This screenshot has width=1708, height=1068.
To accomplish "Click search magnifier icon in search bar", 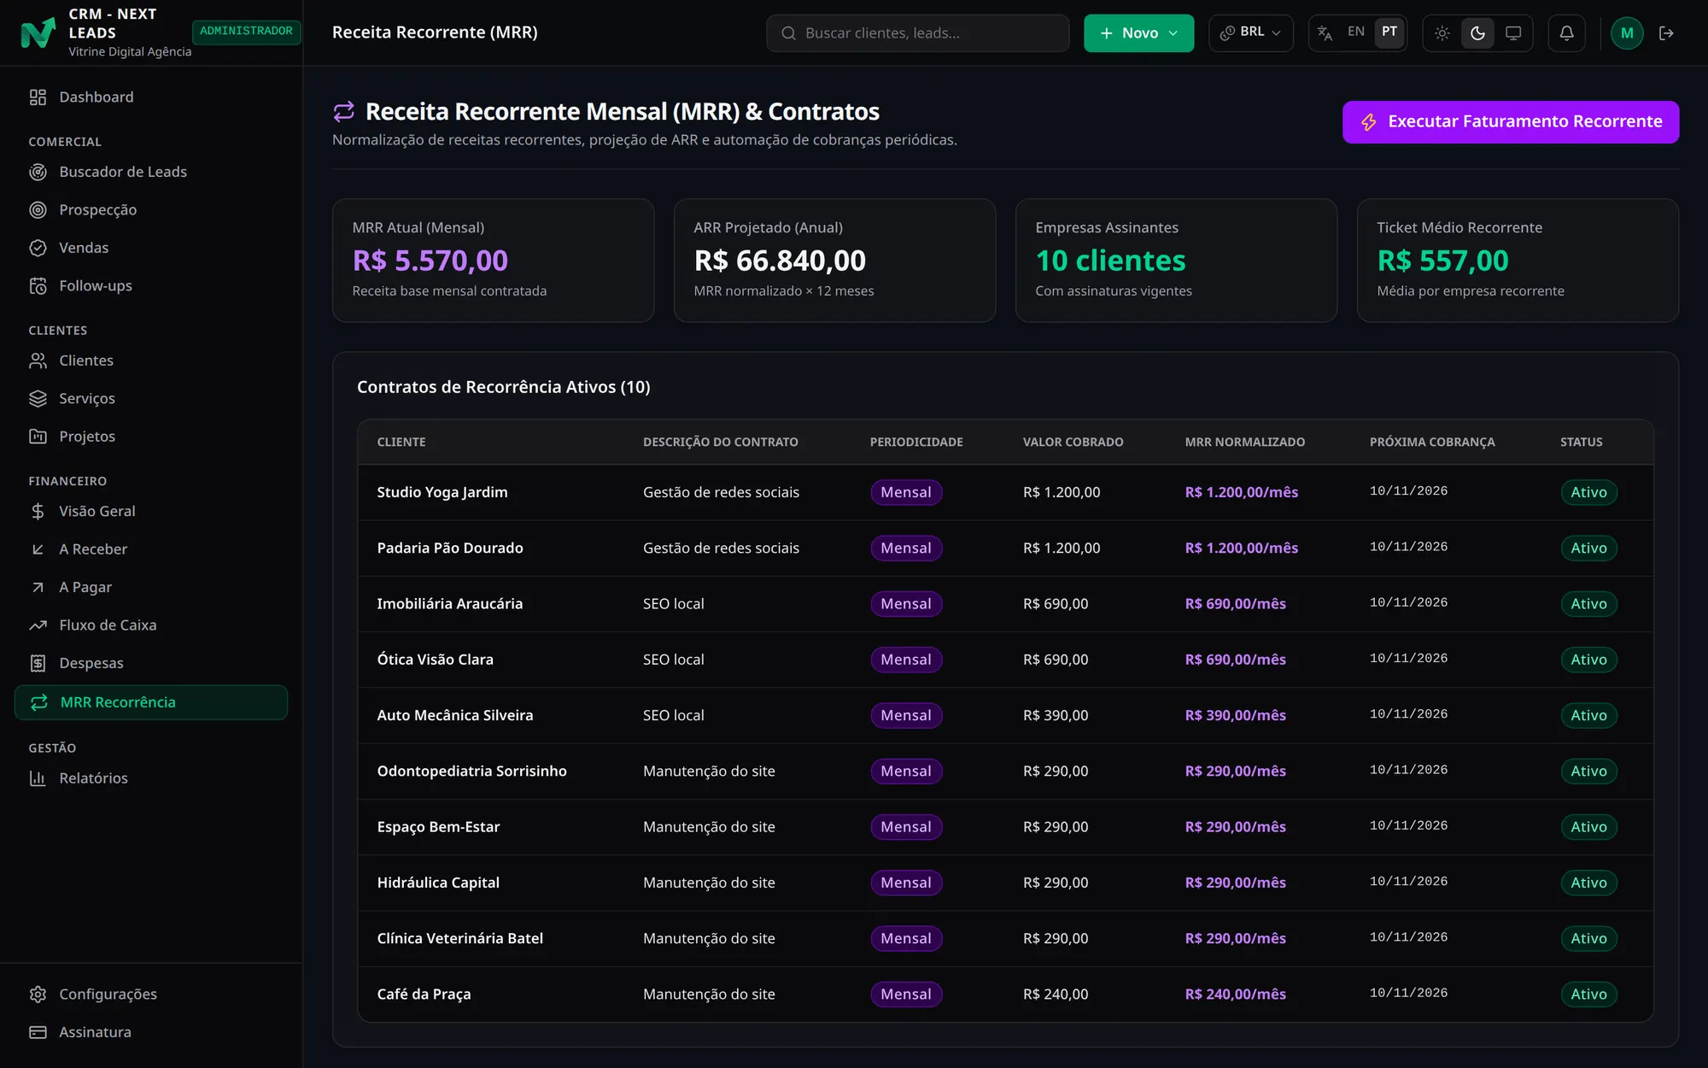I will [x=788, y=33].
